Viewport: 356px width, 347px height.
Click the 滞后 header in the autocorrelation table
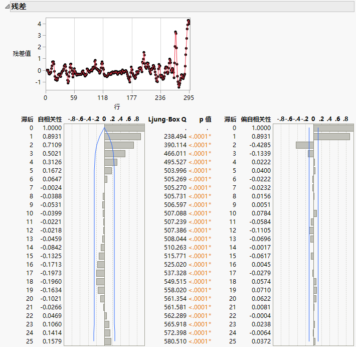click(x=28, y=120)
